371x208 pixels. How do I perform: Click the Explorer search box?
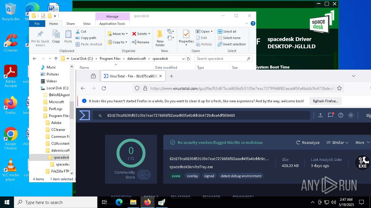click(223, 59)
